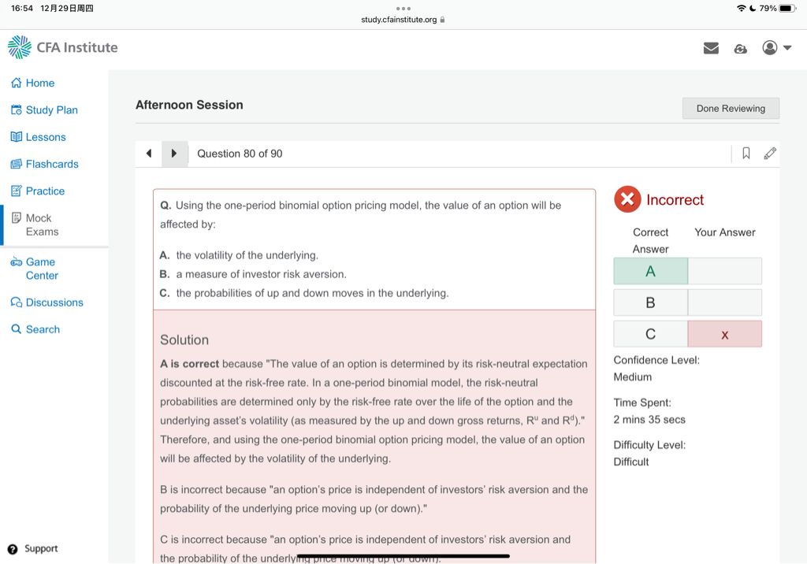The height and width of the screenshot is (564, 807).
Task: Open the Support help link
Action: point(40,548)
